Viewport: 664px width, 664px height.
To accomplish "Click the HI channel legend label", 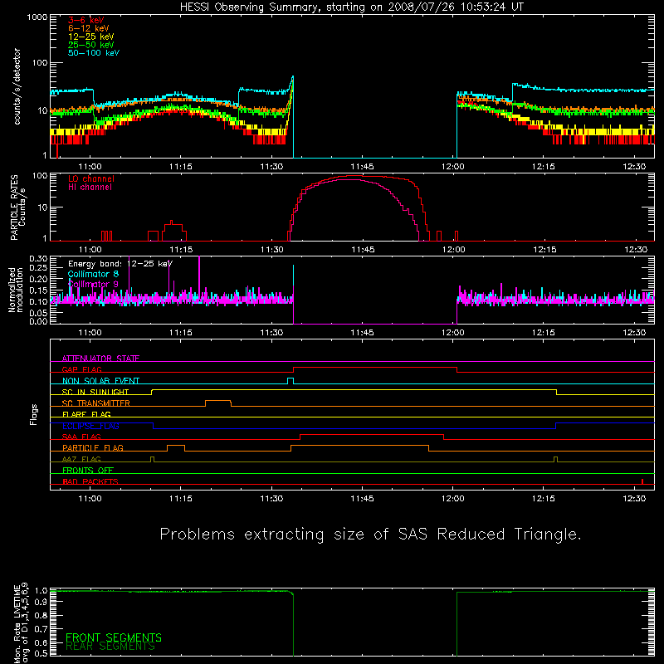I will click(90, 188).
